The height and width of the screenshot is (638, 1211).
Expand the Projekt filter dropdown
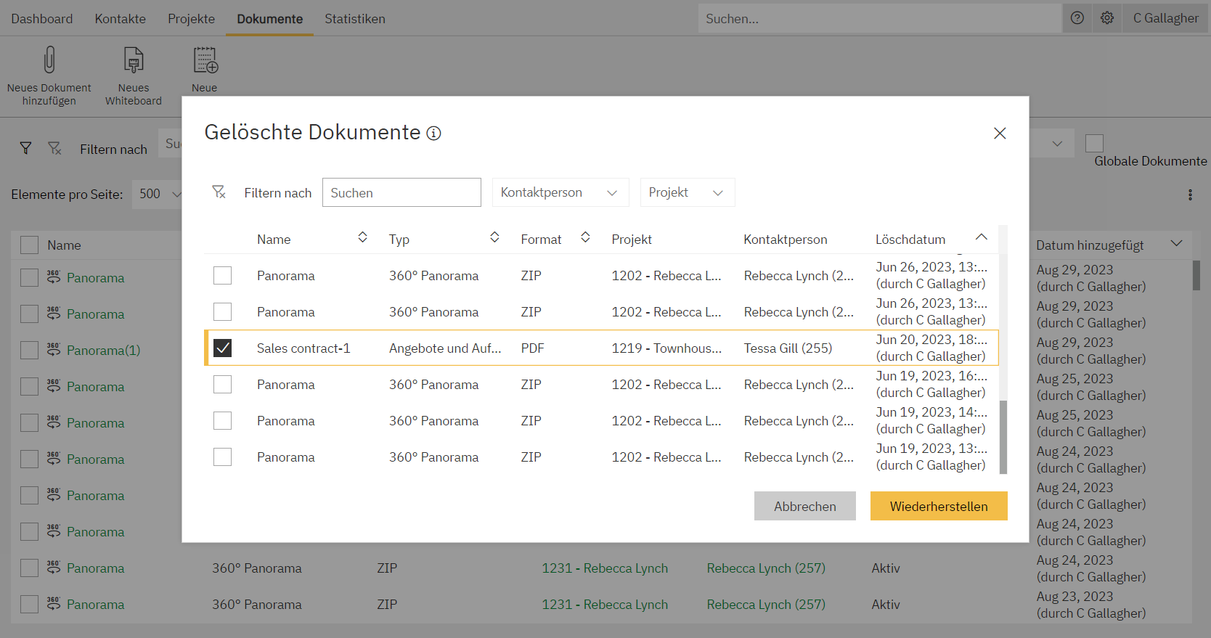(687, 192)
